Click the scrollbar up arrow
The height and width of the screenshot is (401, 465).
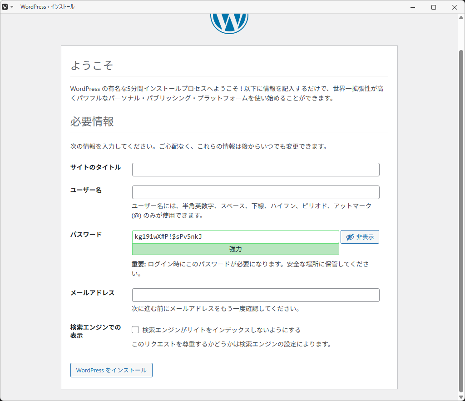pos(461,18)
